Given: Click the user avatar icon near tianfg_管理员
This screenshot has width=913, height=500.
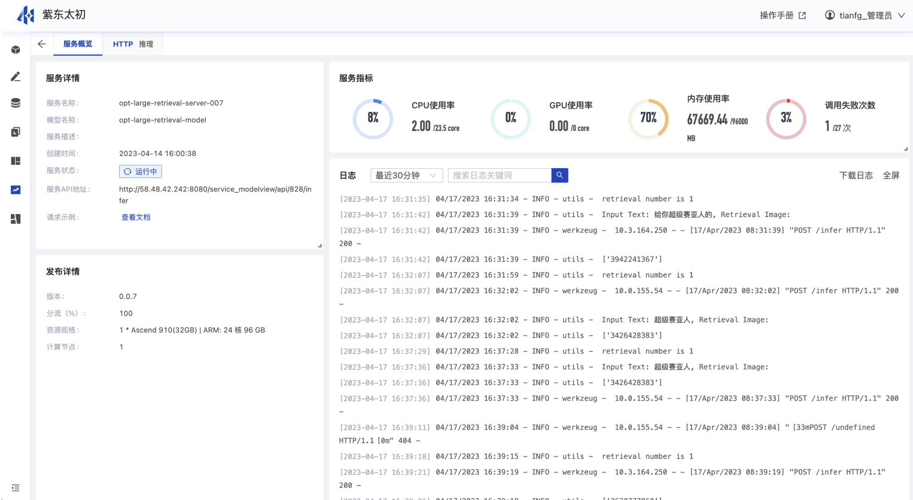Looking at the screenshot, I should point(830,15).
